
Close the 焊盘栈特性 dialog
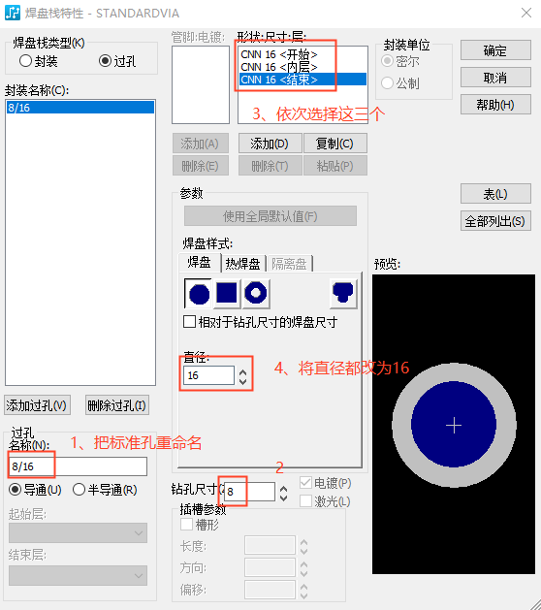pyautogui.click(x=526, y=13)
